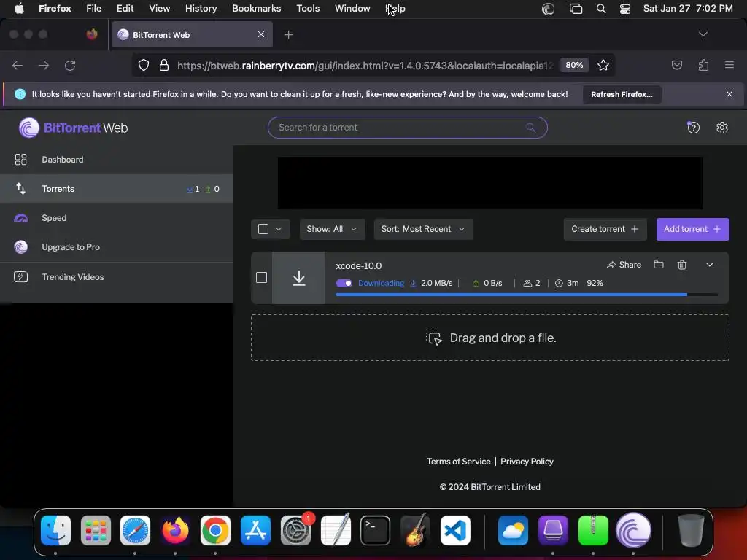Open Terms of Service link
Screen dimensions: 747x560
coord(458,462)
